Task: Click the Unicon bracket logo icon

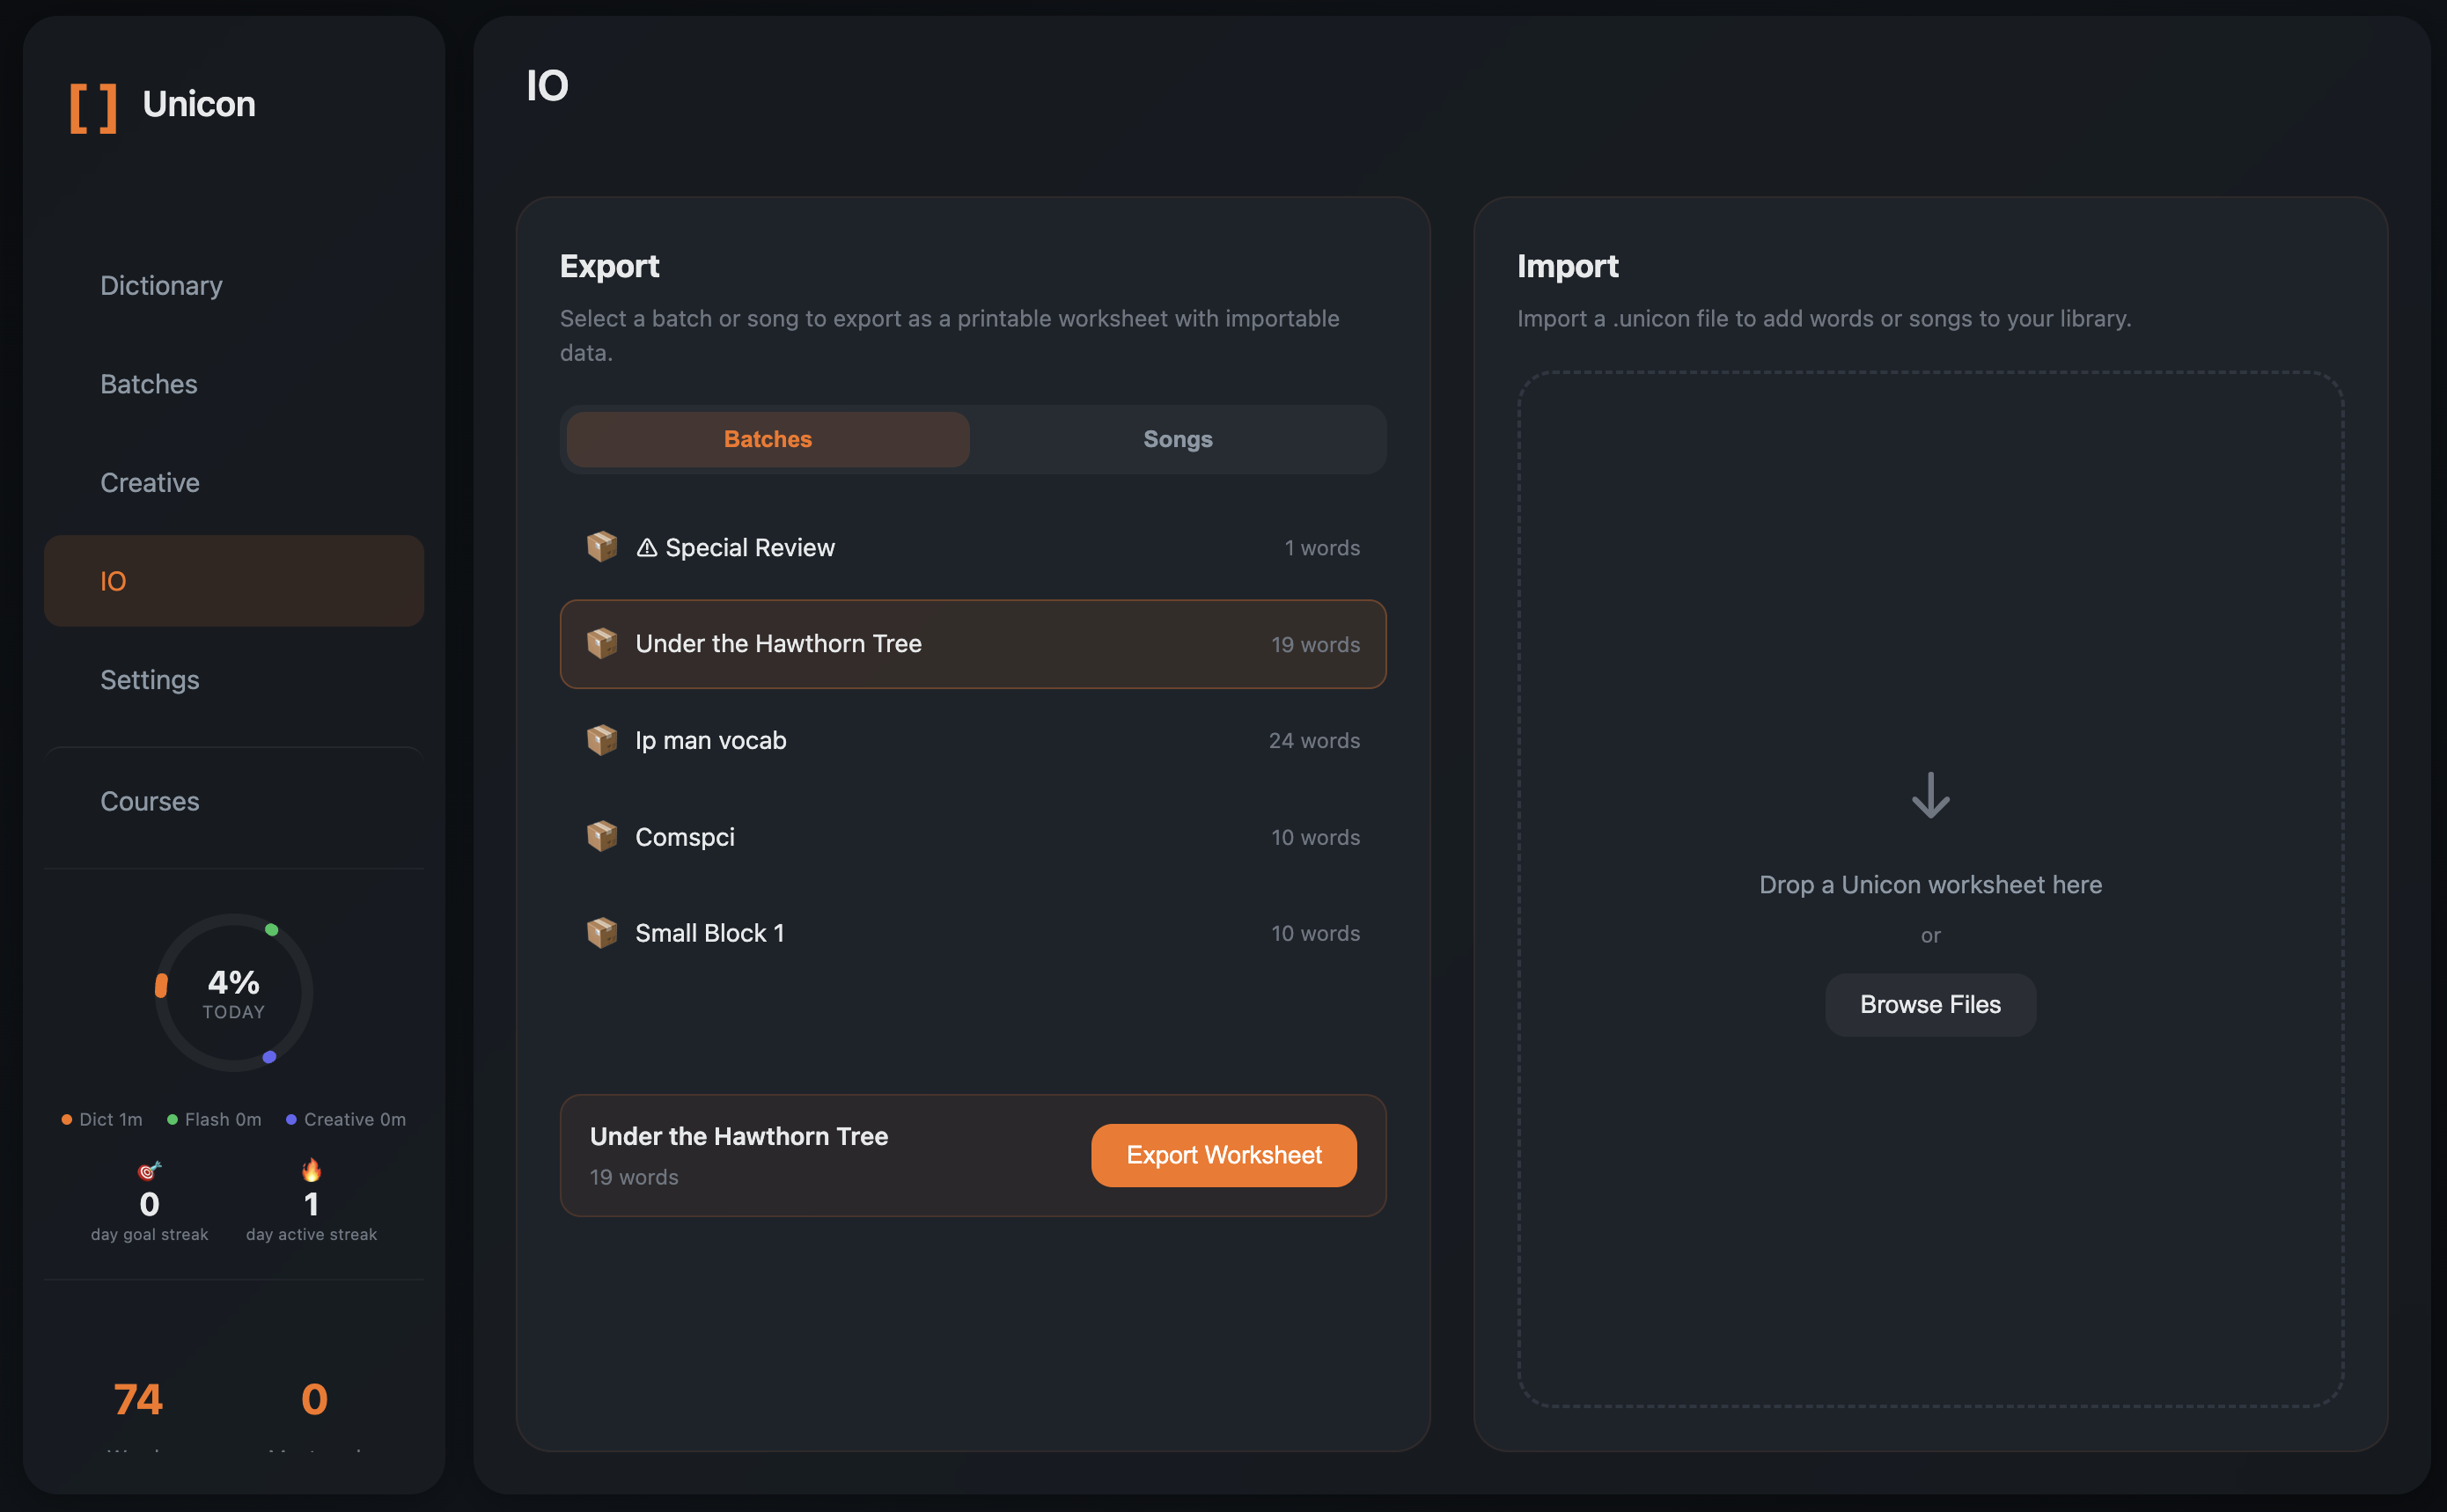Action: tap(93, 107)
